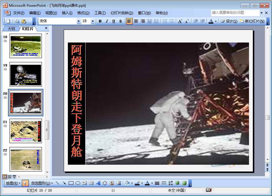Apply distributed text alignment
Image resolution: width=272 pixels, height=196 pixels.
tap(149, 21)
